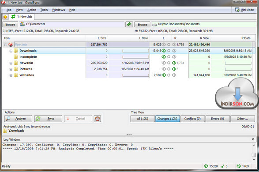Click log window scrollbar down arrow
The width and height of the screenshot is (259, 172).
(x=254, y=160)
